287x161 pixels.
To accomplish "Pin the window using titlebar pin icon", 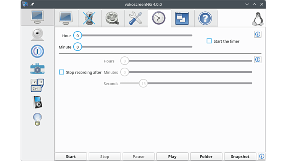I will point(32,4).
